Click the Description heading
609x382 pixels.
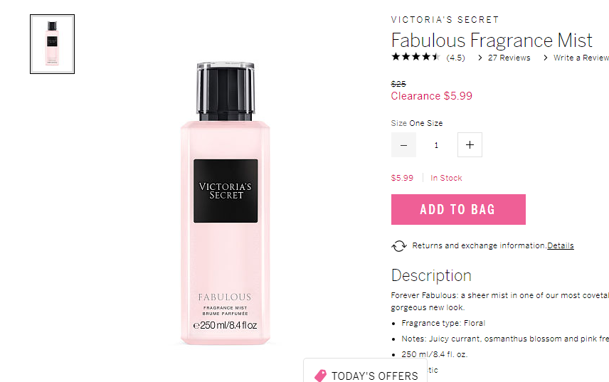[431, 275]
